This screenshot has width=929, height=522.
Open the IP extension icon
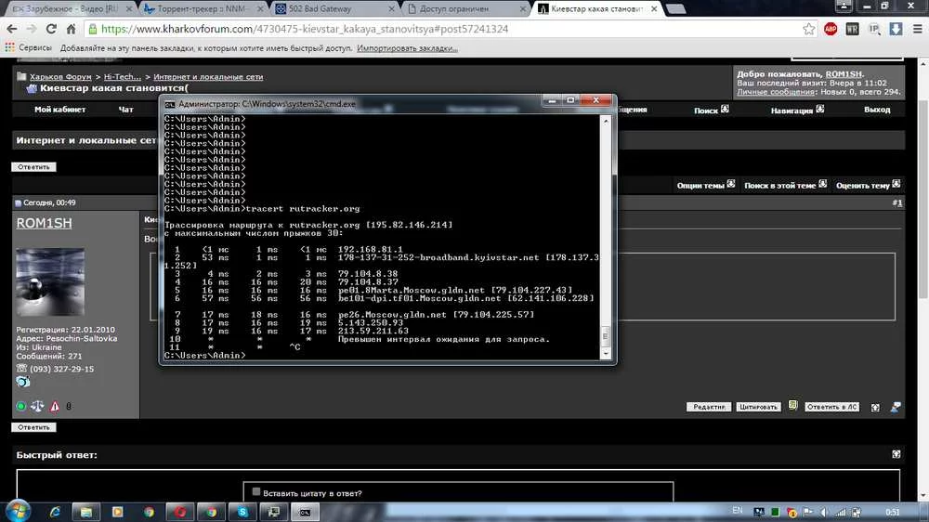point(874,29)
